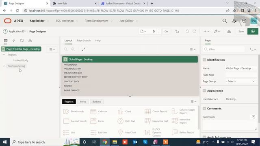Open the page selector dropdown in toolbar

(x=143, y=31)
